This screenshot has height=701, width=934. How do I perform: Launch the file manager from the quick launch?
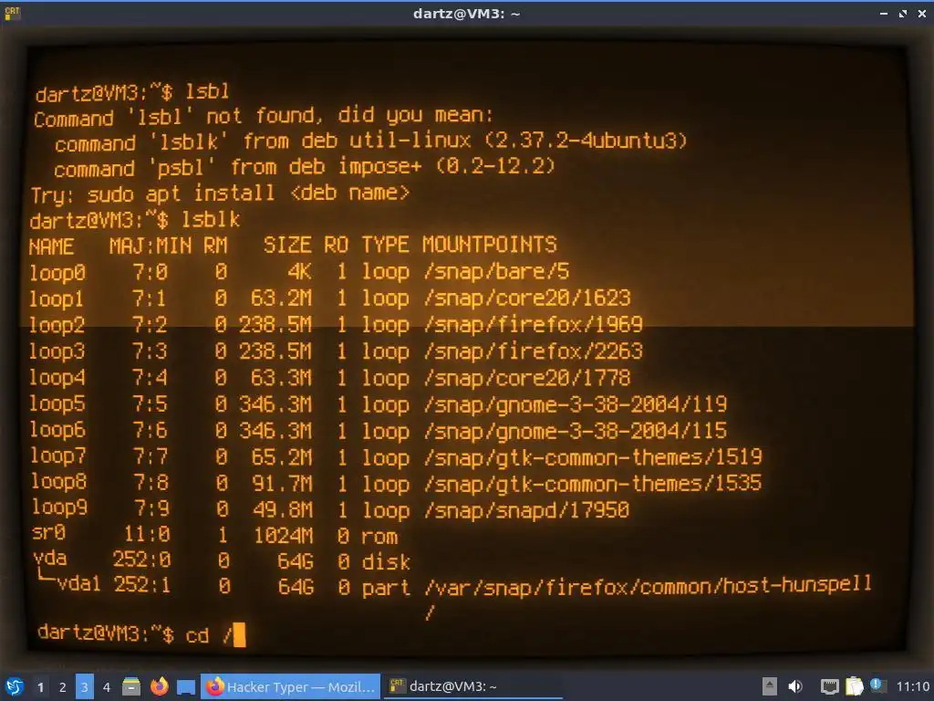[131, 686]
